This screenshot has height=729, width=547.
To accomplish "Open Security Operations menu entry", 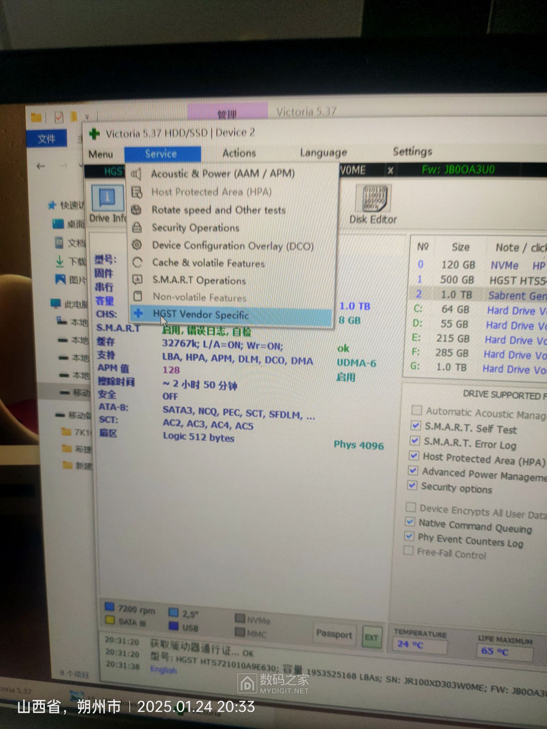I will pyautogui.click(x=195, y=228).
